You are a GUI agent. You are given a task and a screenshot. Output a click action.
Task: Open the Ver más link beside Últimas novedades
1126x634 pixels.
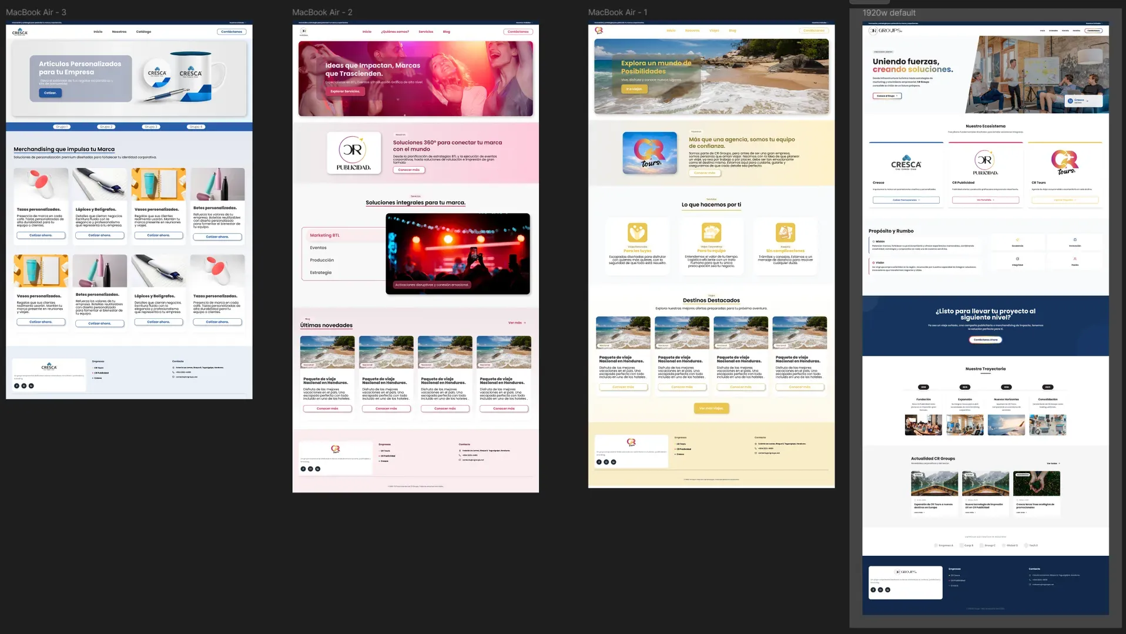point(516,322)
